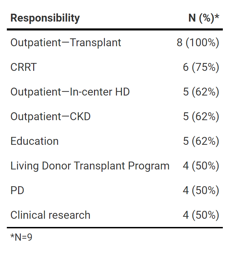The image size is (229, 254).
Task: Click the Responsibility column header
Action: [45, 18]
